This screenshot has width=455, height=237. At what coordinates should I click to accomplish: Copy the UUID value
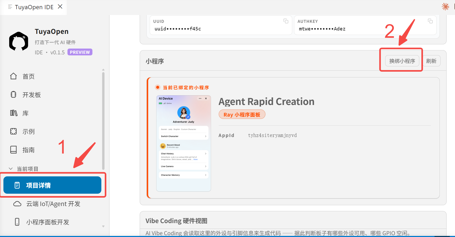pyautogui.click(x=286, y=21)
